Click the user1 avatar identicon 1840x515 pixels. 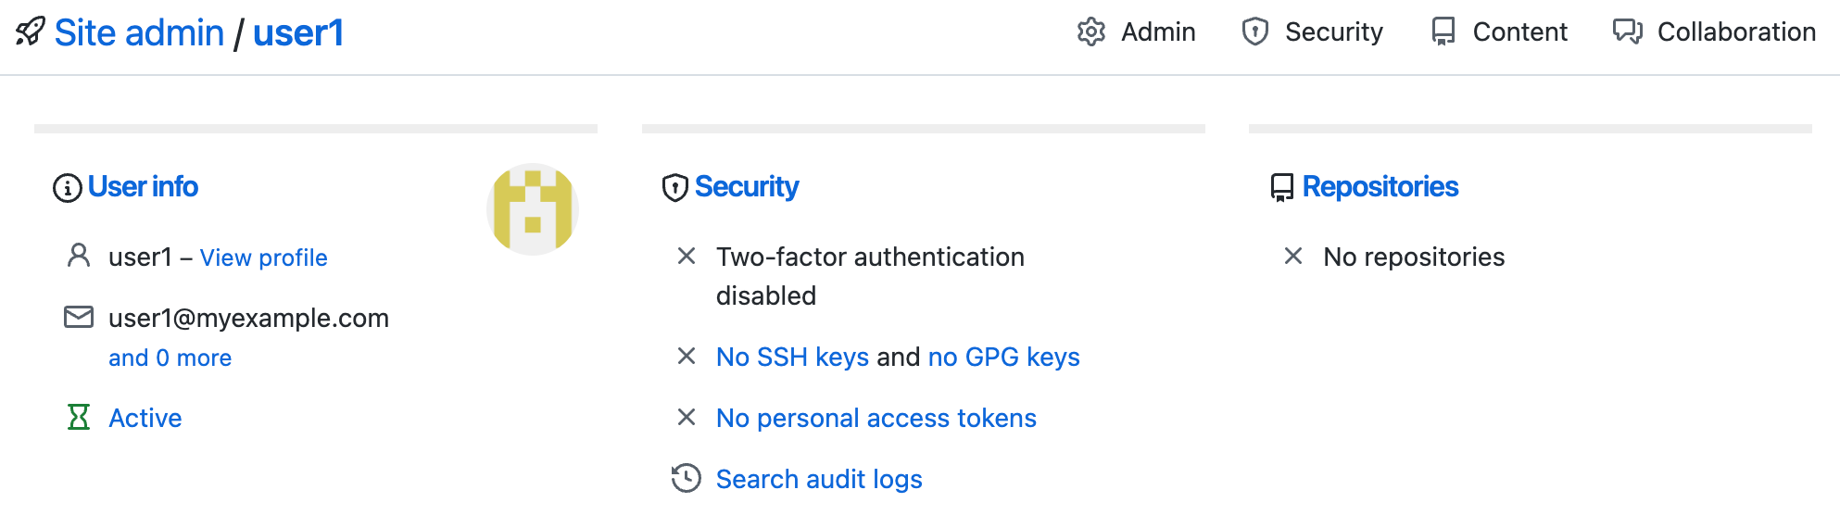tap(533, 210)
